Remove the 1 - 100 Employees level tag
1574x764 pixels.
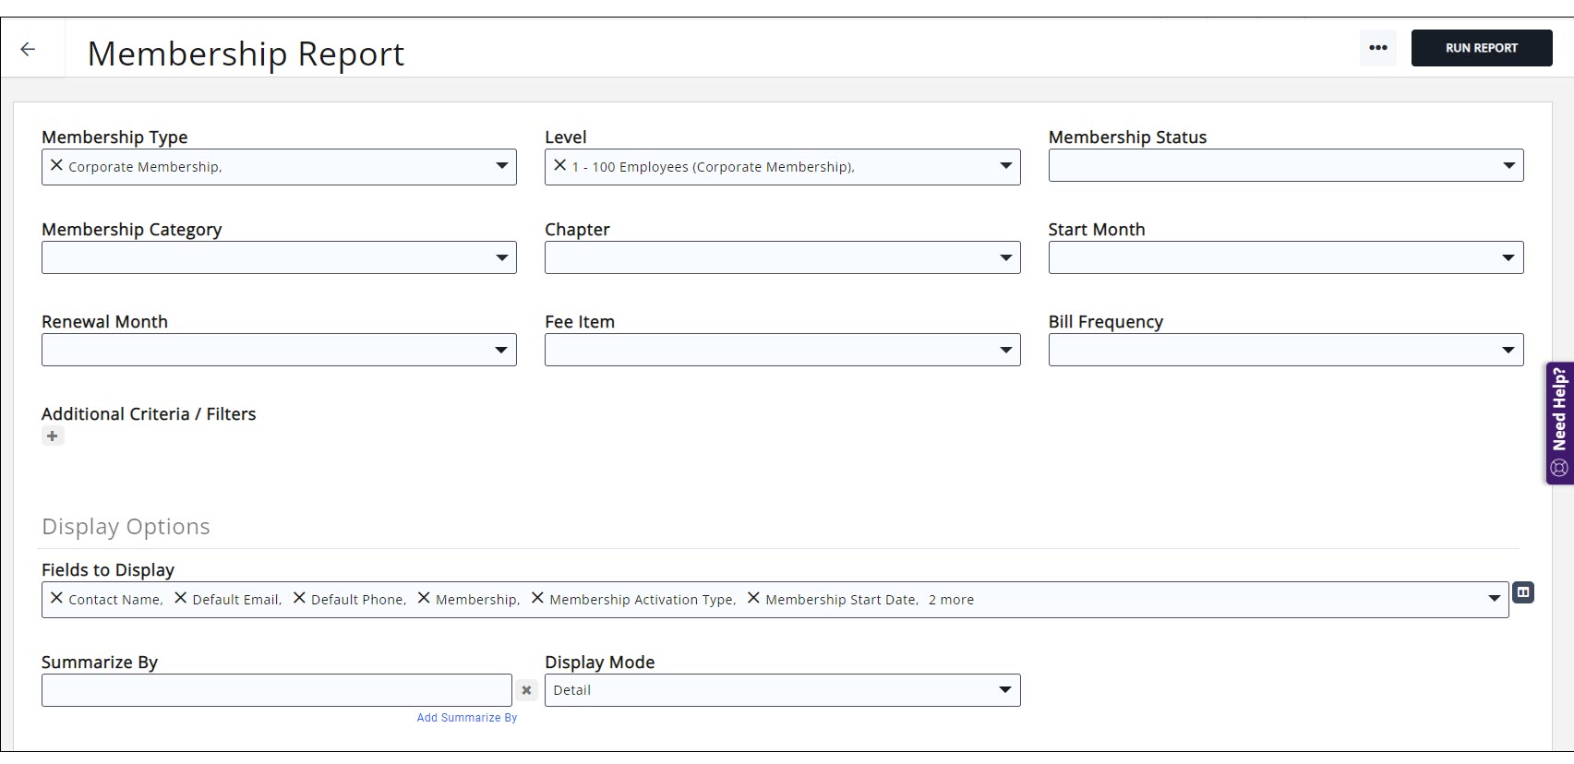point(559,165)
